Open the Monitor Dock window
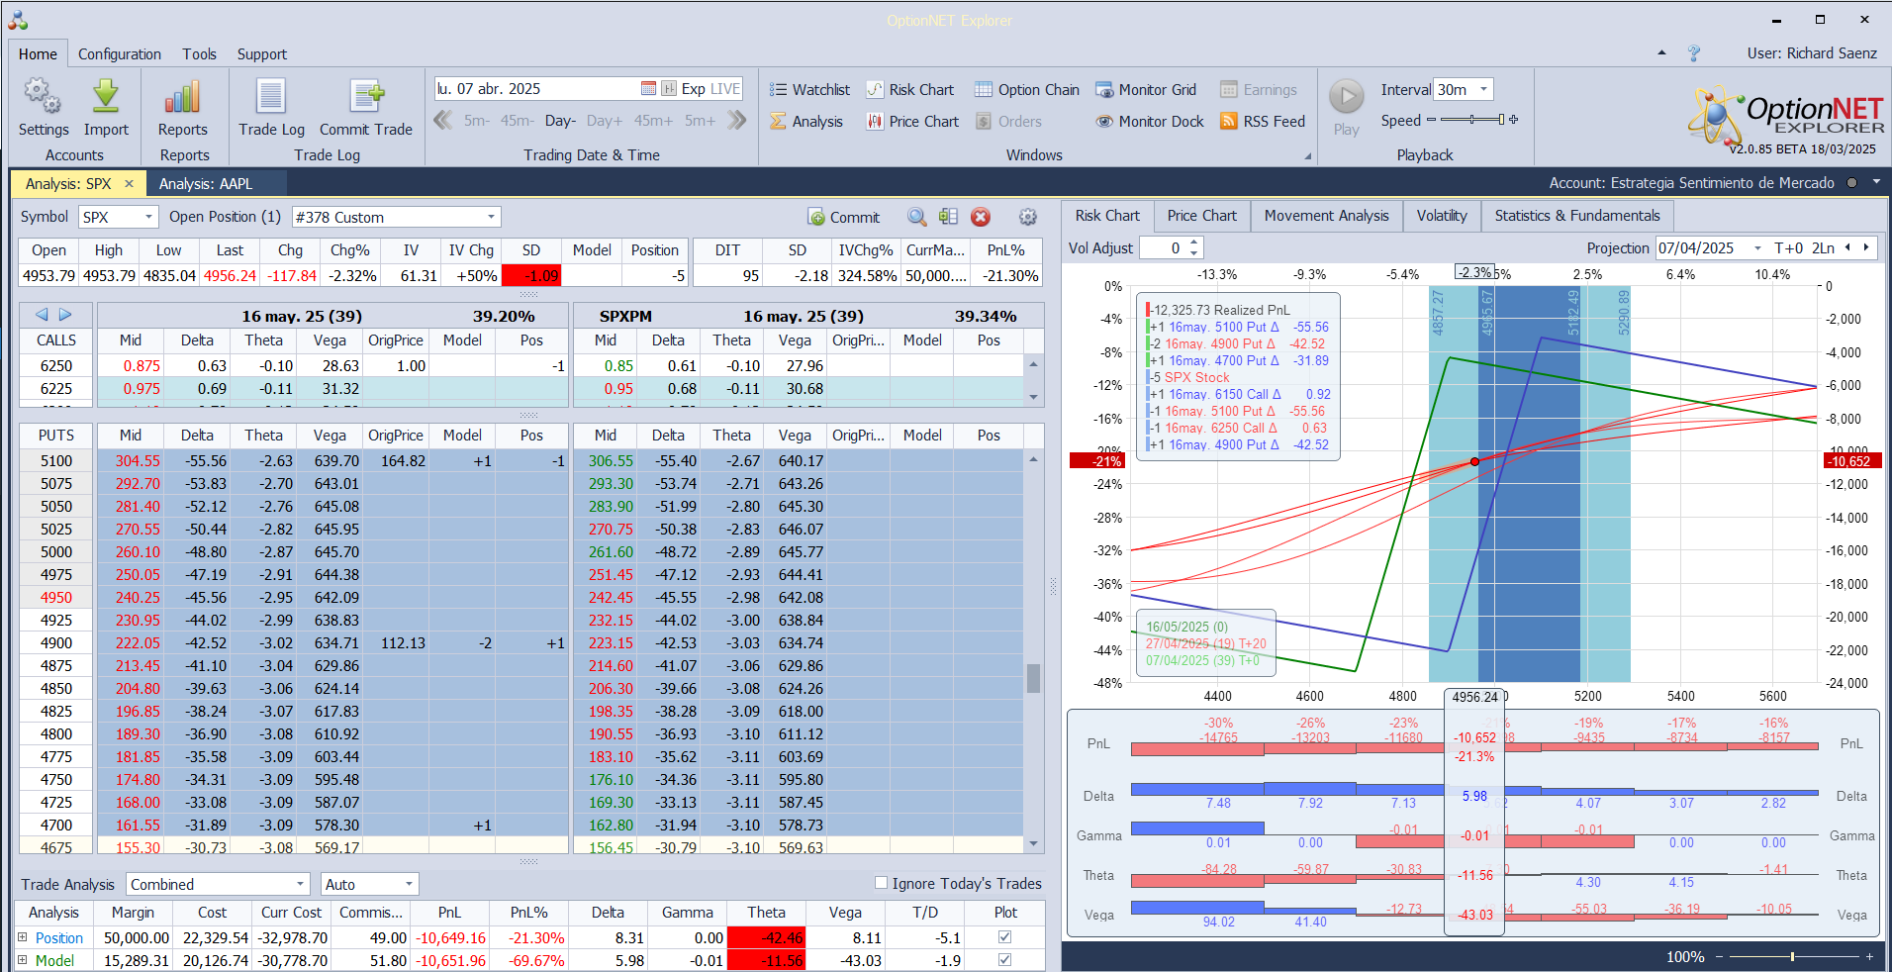 (x=1150, y=122)
